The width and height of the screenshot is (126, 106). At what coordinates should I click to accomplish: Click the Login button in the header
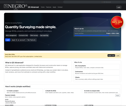(119, 7)
